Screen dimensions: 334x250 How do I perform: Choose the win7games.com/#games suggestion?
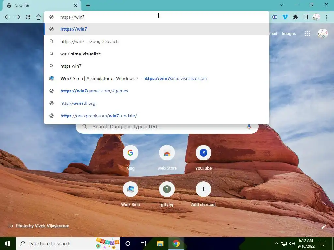click(157, 91)
